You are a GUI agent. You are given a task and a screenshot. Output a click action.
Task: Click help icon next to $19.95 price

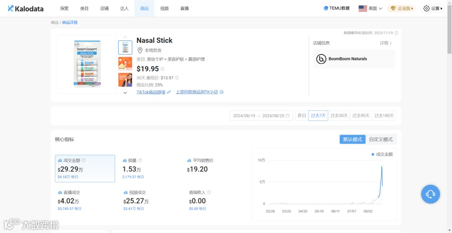coord(162,69)
